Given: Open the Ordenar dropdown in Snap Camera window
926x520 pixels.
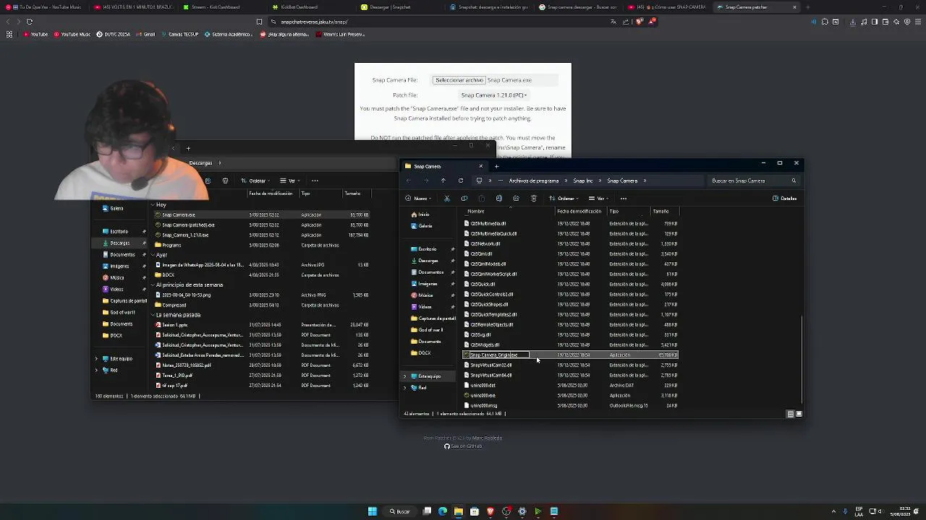Looking at the screenshot, I should tap(564, 199).
